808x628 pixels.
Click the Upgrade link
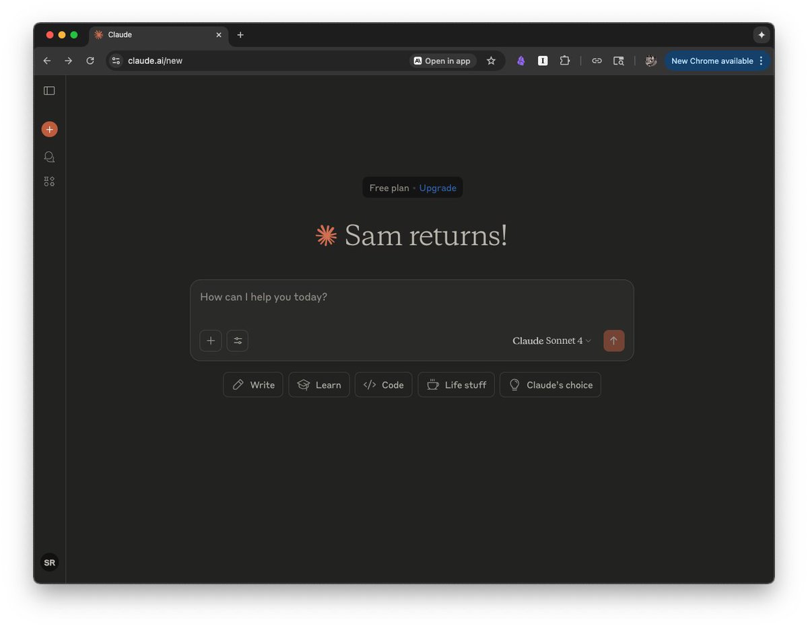coord(438,188)
